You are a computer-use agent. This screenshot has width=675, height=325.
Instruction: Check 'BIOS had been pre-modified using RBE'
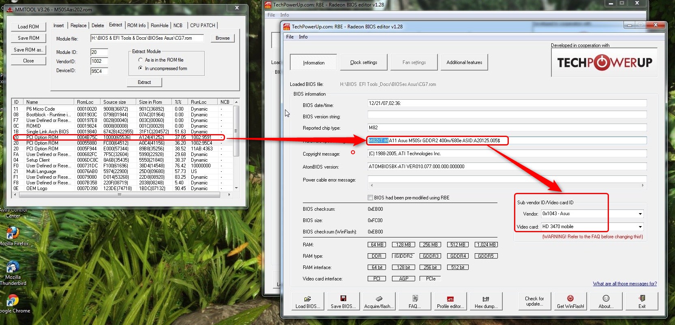(370, 198)
